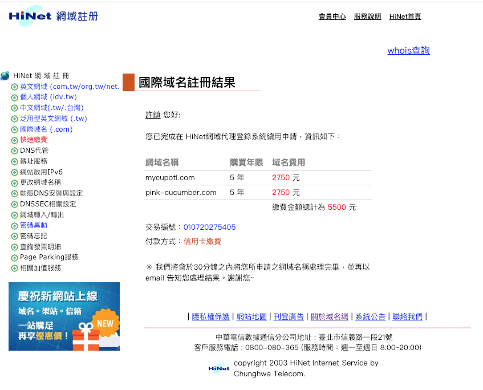The image size is (483, 390).
Task: Open the whois查詢 link
Action: tap(408, 51)
